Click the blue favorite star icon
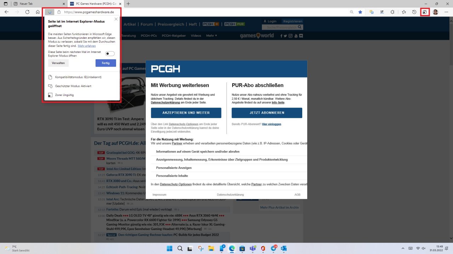 coord(360,12)
